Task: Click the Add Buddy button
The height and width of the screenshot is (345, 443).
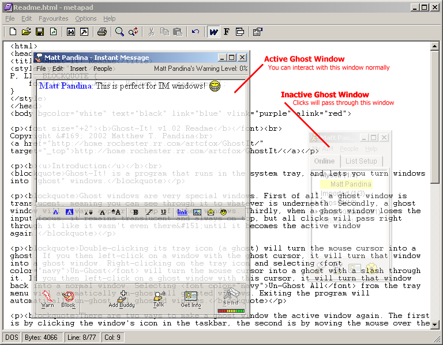Action: coord(122,298)
